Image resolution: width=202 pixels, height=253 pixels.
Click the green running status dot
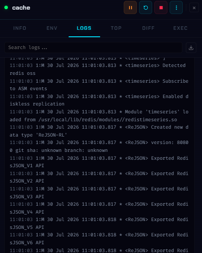click(6, 7)
